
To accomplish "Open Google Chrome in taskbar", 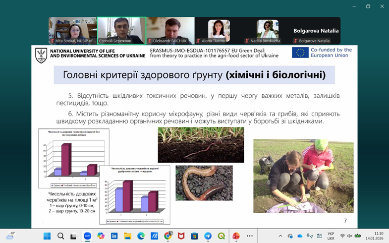I will (x=168, y=236).
